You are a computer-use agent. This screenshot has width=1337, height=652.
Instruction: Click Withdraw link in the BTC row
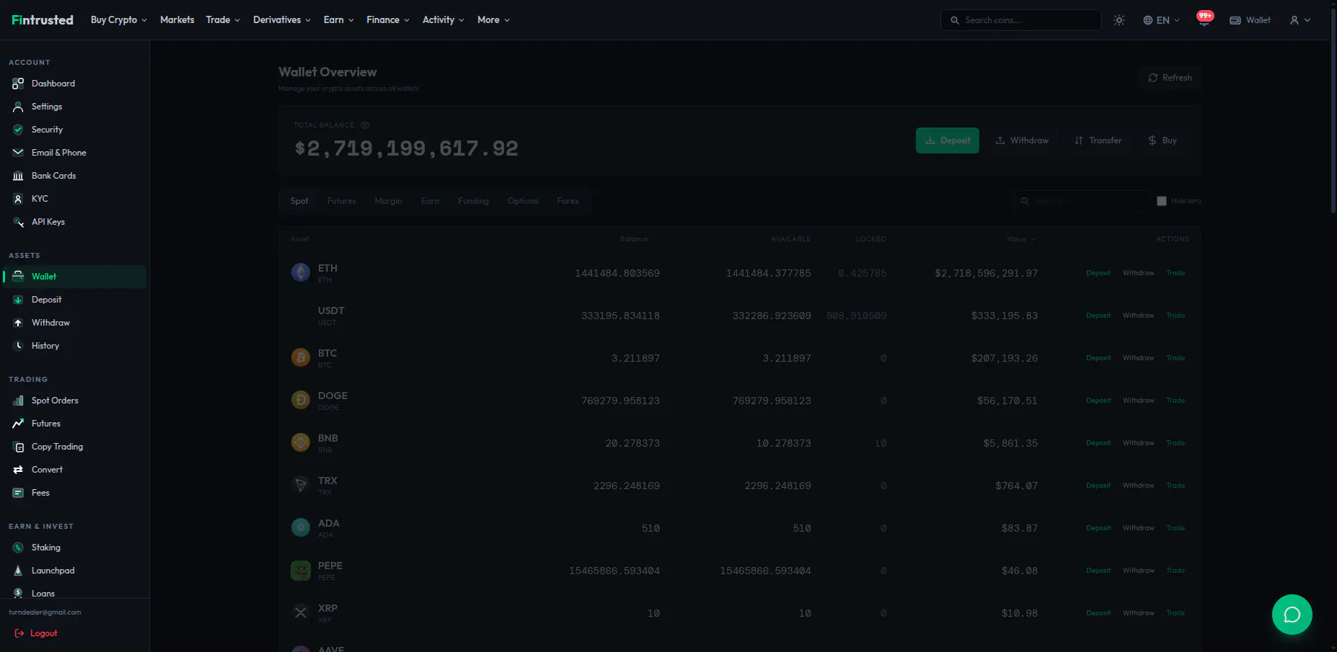tap(1139, 358)
